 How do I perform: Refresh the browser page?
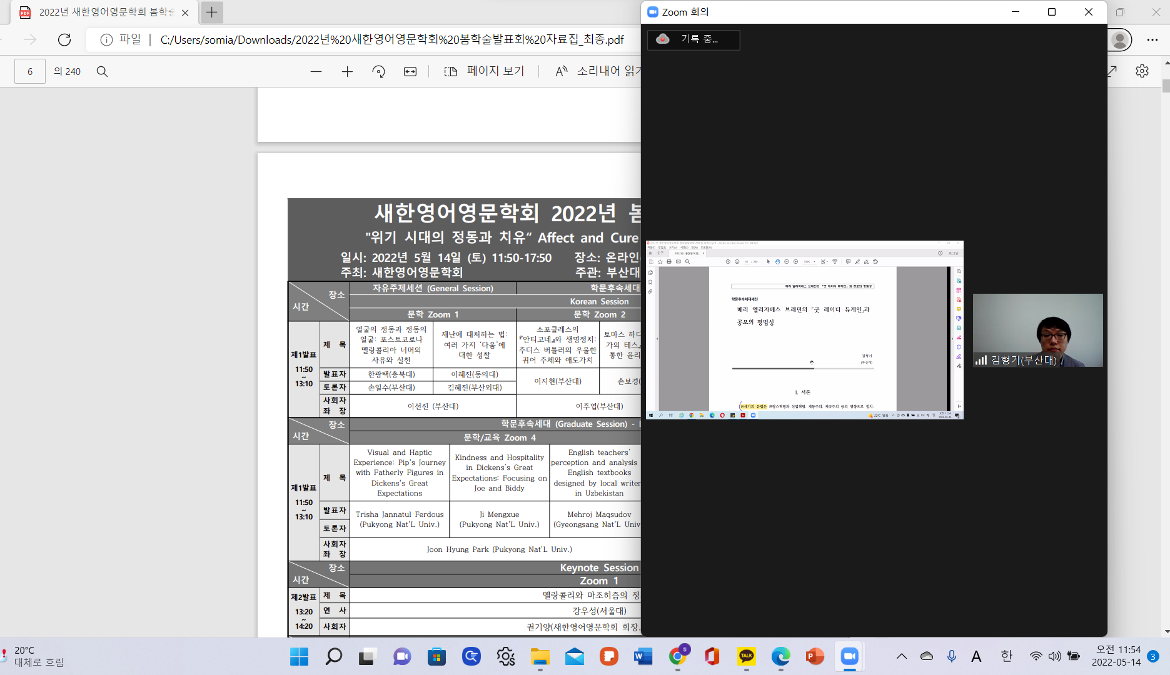[x=64, y=40]
